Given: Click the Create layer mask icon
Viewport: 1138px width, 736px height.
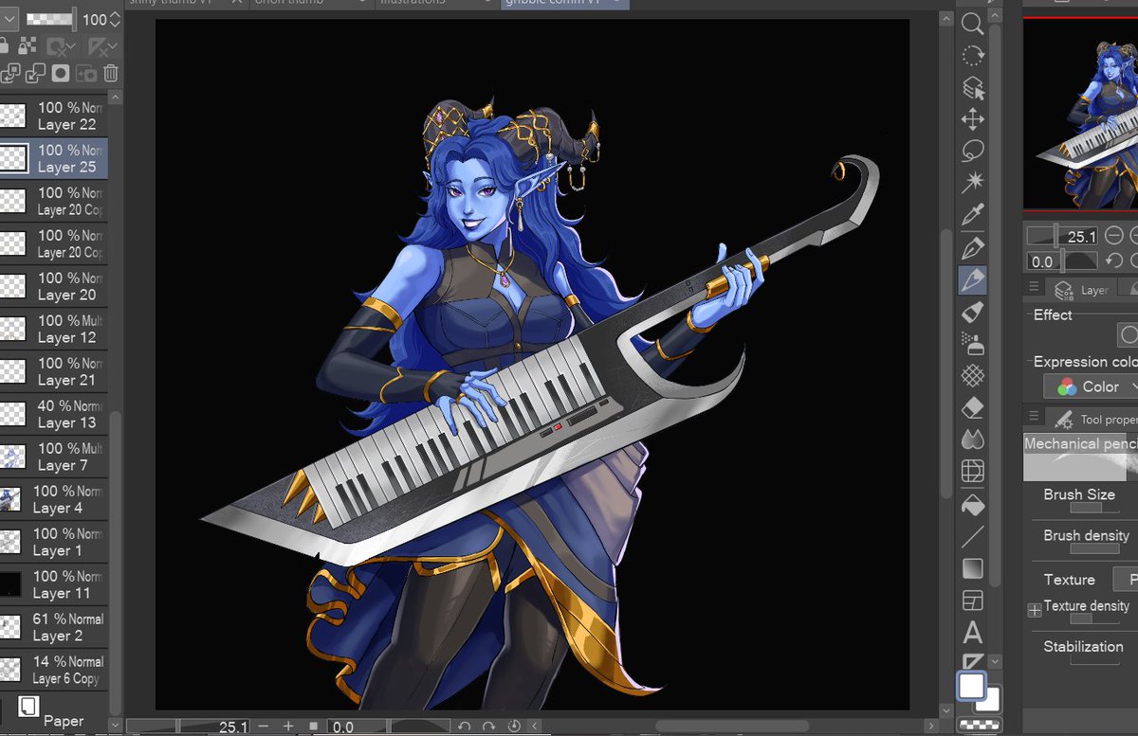Looking at the screenshot, I should tap(61, 73).
